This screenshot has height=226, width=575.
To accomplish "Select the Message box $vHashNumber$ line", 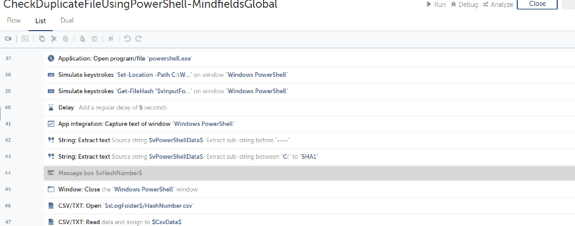I will (309, 173).
